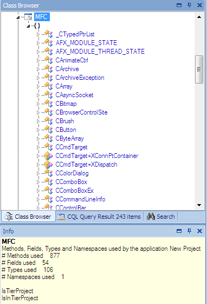Select CAsyncSocket in the tree
This screenshot has width=207, height=304.
[74, 95]
